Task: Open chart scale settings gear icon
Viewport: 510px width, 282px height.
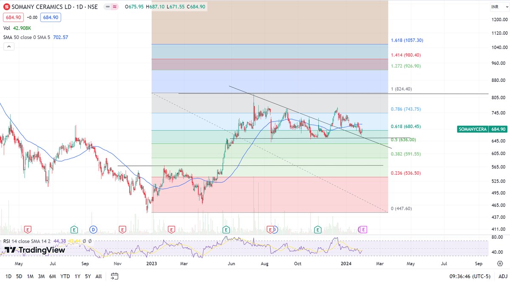Action: [x=501, y=263]
